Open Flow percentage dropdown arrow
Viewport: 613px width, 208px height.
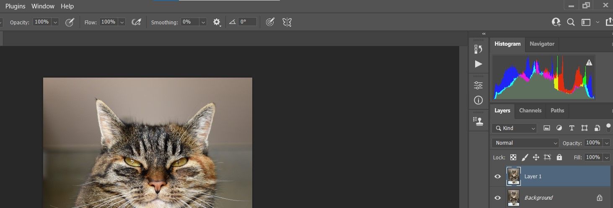(x=122, y=22)
